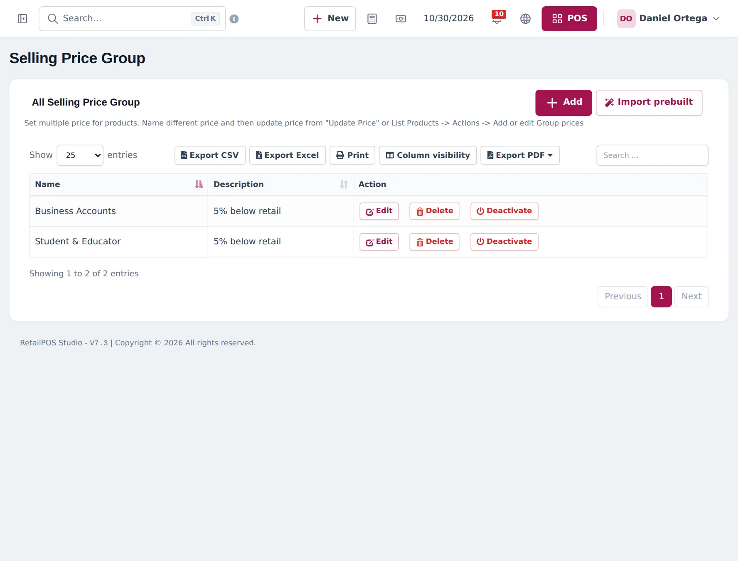
Task: Click 'Showing 1 to 2 of 2 entries'
Action: [84, 273]
